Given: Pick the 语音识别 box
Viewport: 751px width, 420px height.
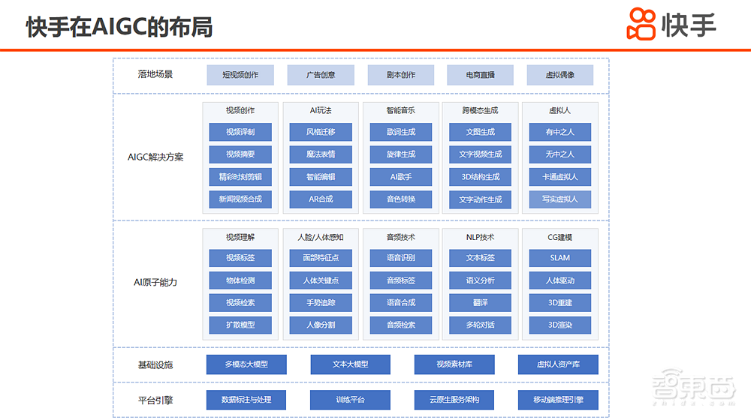Looking at the screenshot, I should [x=401, y=258].
